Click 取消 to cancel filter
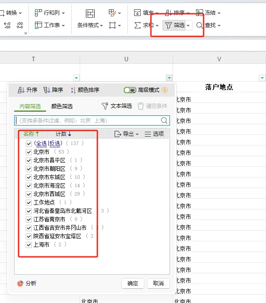This screenshot has width=266, height=303. (158, 283)
